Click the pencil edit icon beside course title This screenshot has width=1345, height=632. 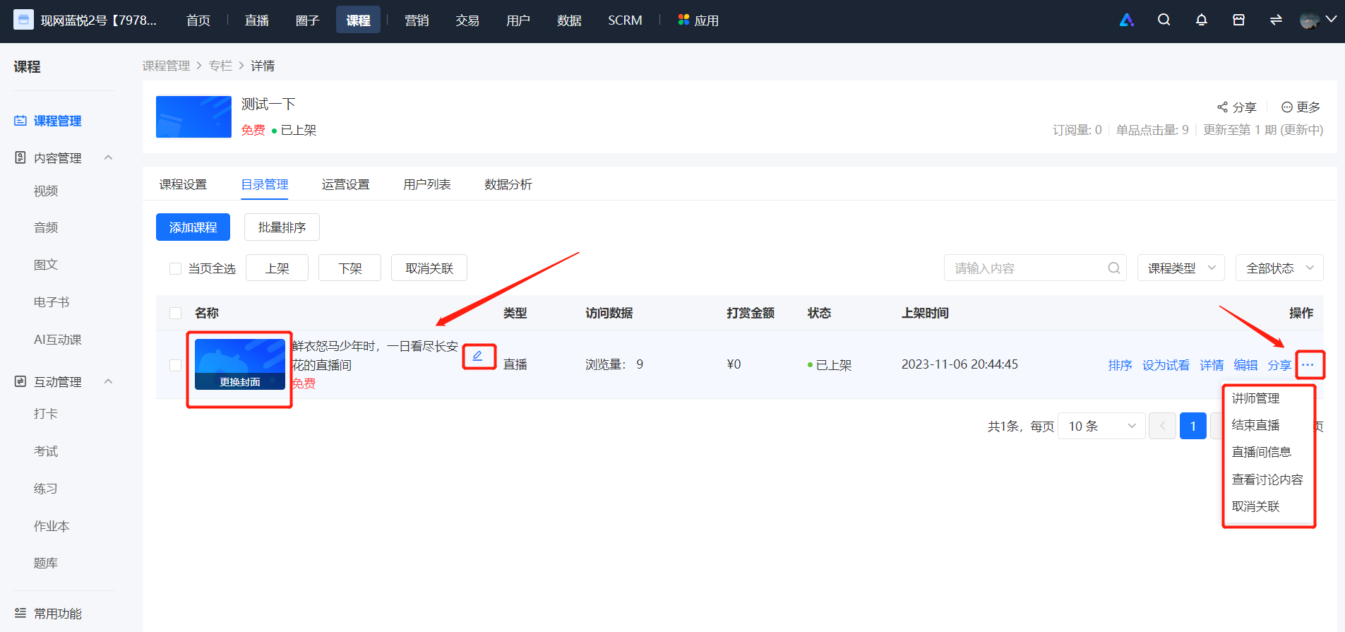click(478, 356)
